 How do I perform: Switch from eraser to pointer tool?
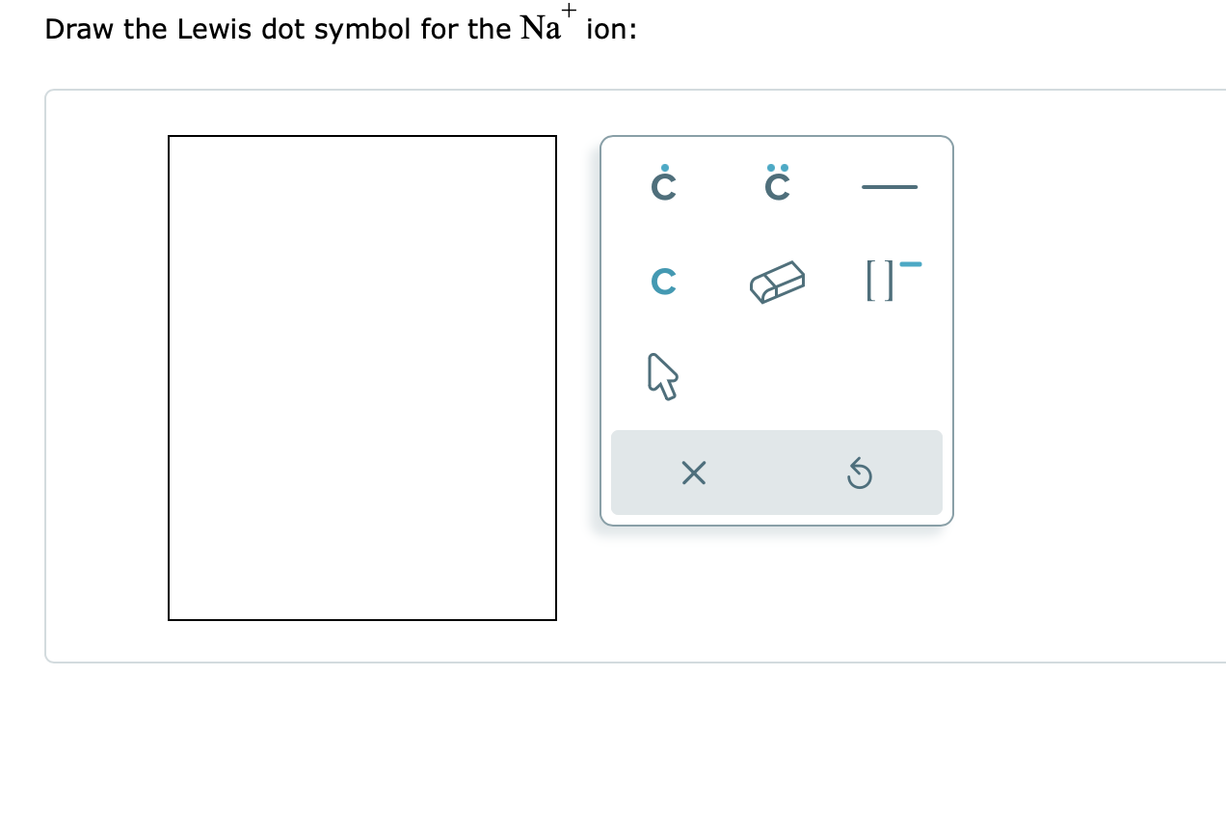pos(663,374)
